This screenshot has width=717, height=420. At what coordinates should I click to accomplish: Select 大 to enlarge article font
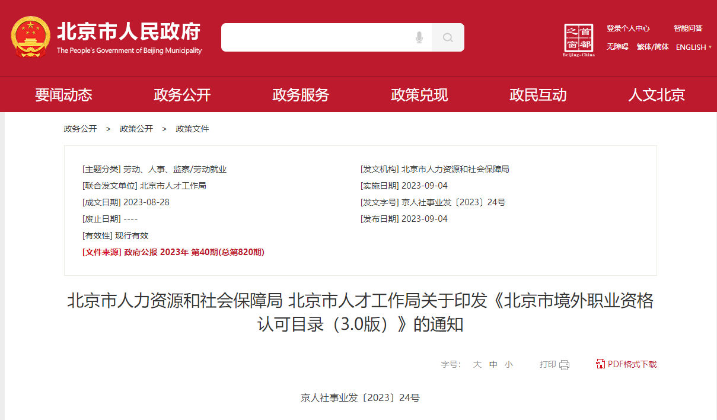[477, 364]
